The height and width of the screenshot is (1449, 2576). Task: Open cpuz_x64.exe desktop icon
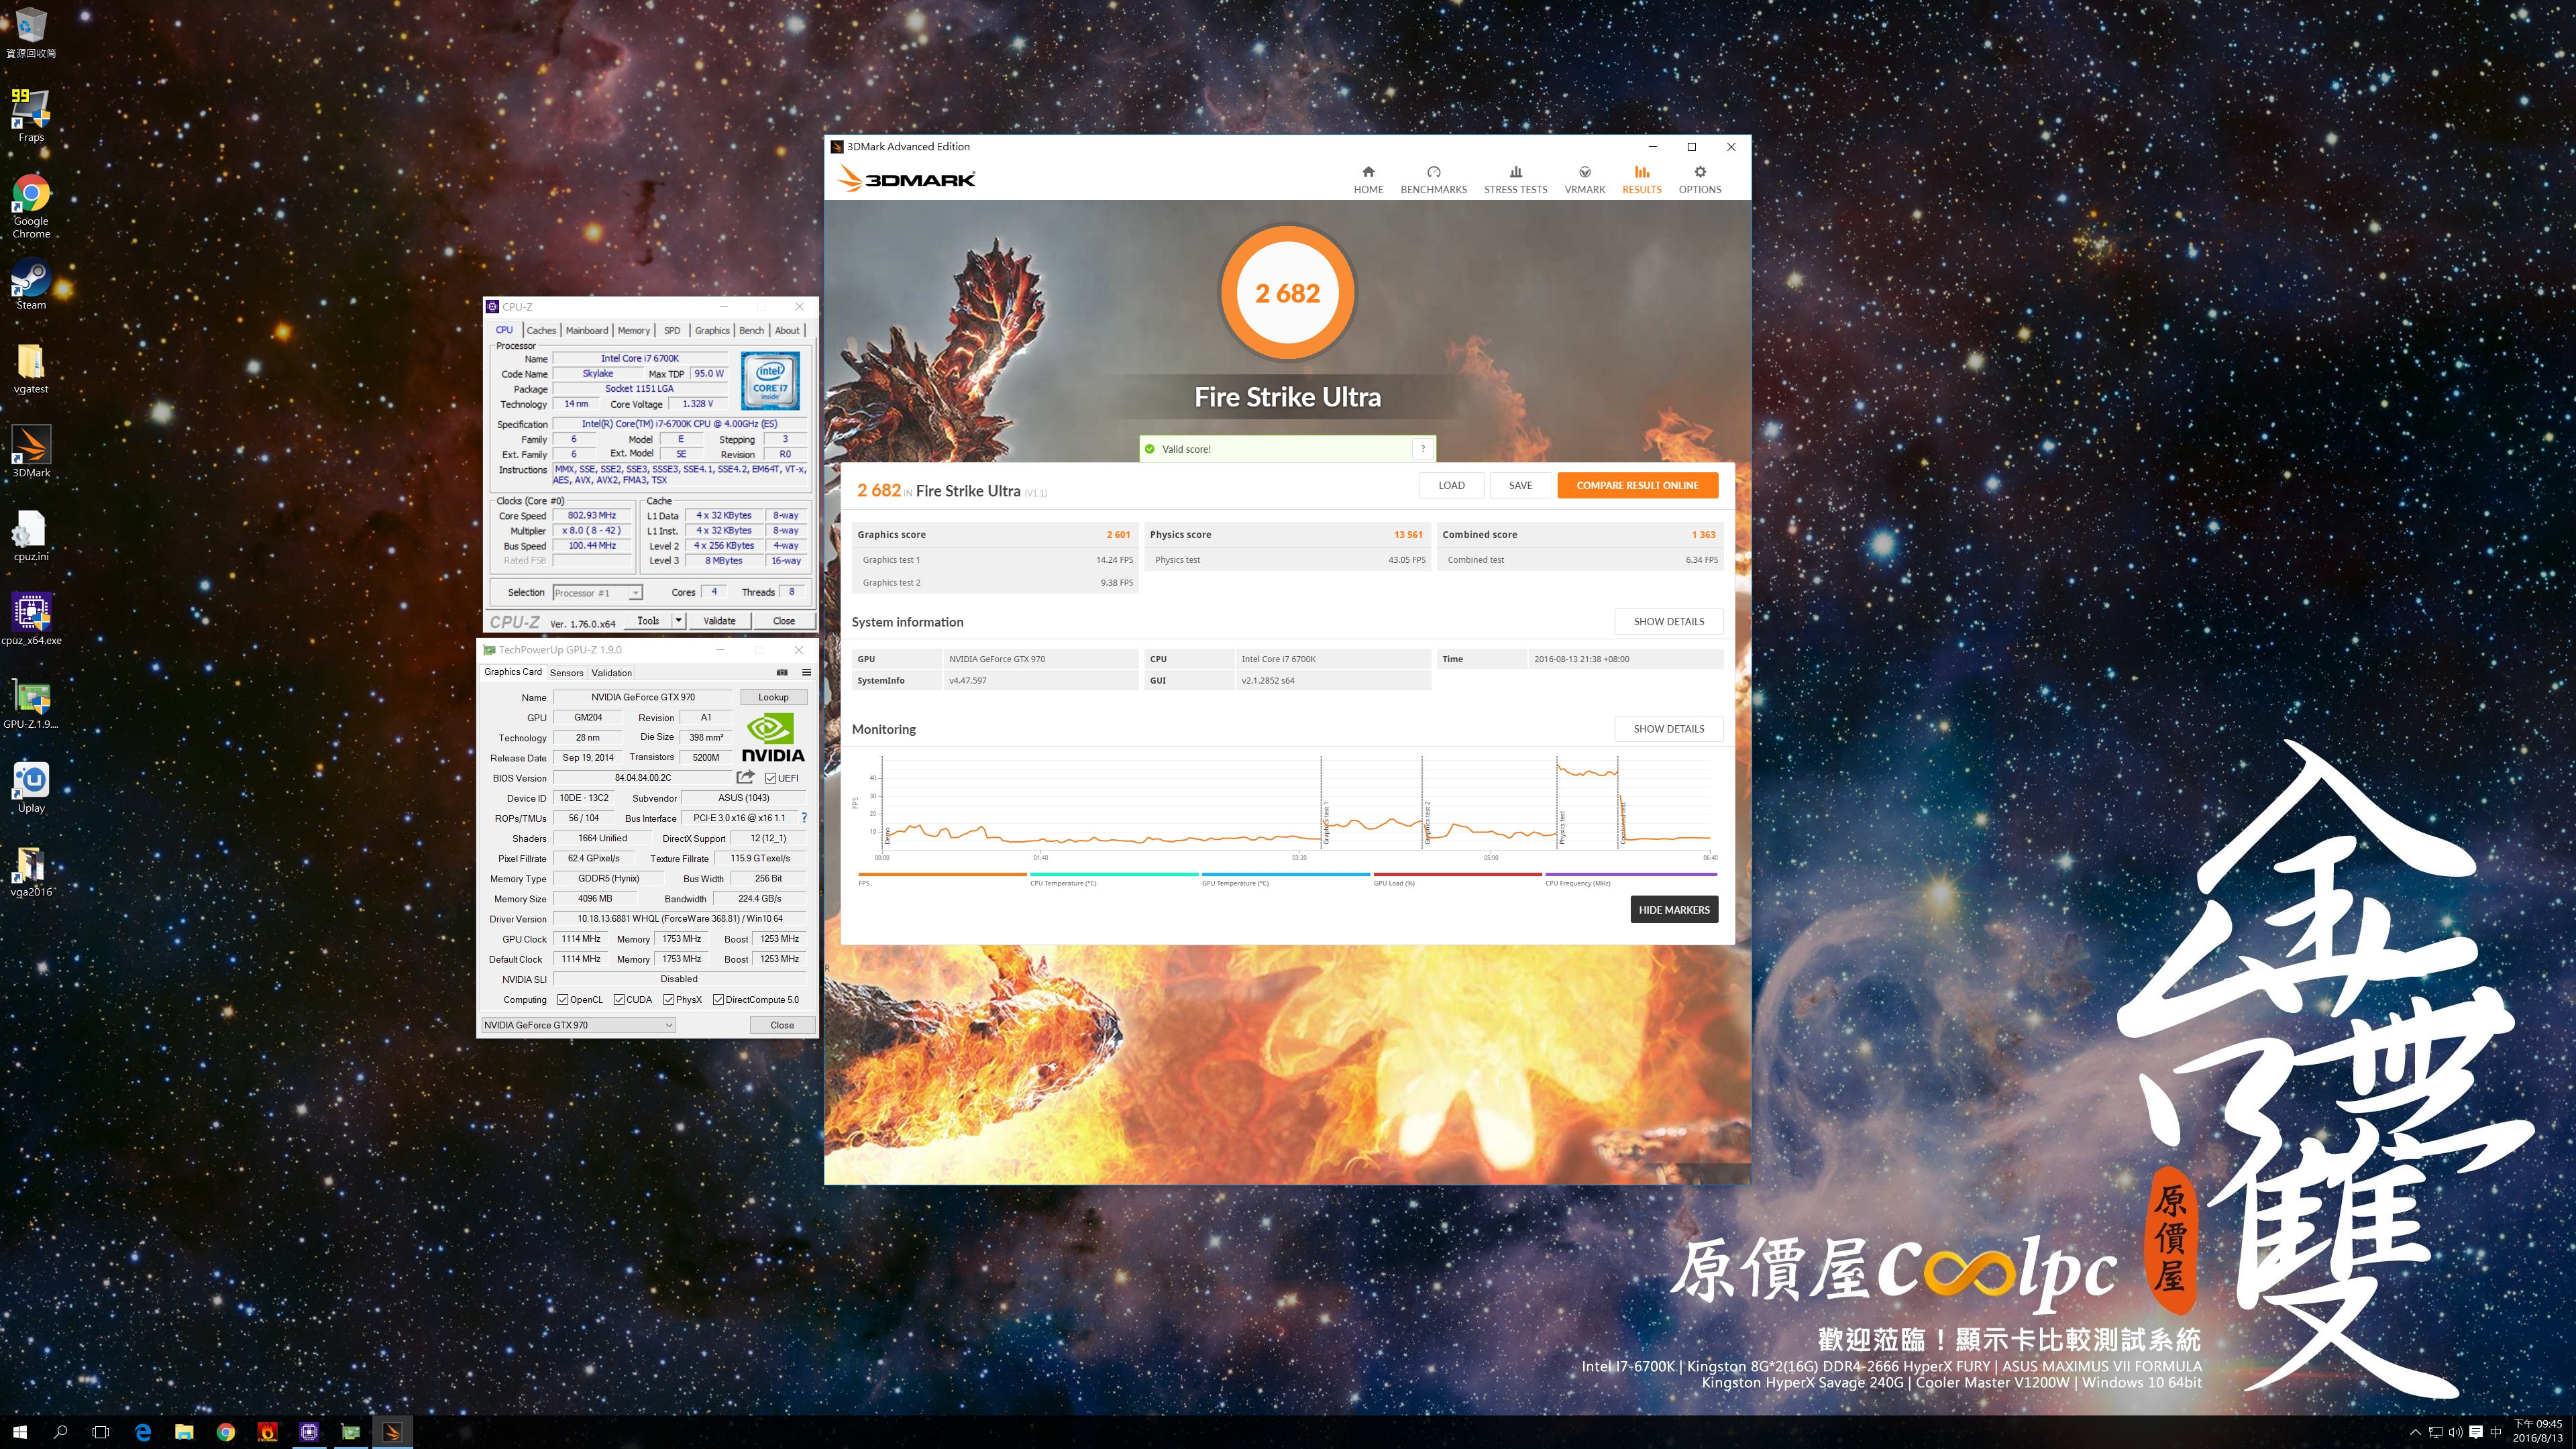[x=31, y=619]
